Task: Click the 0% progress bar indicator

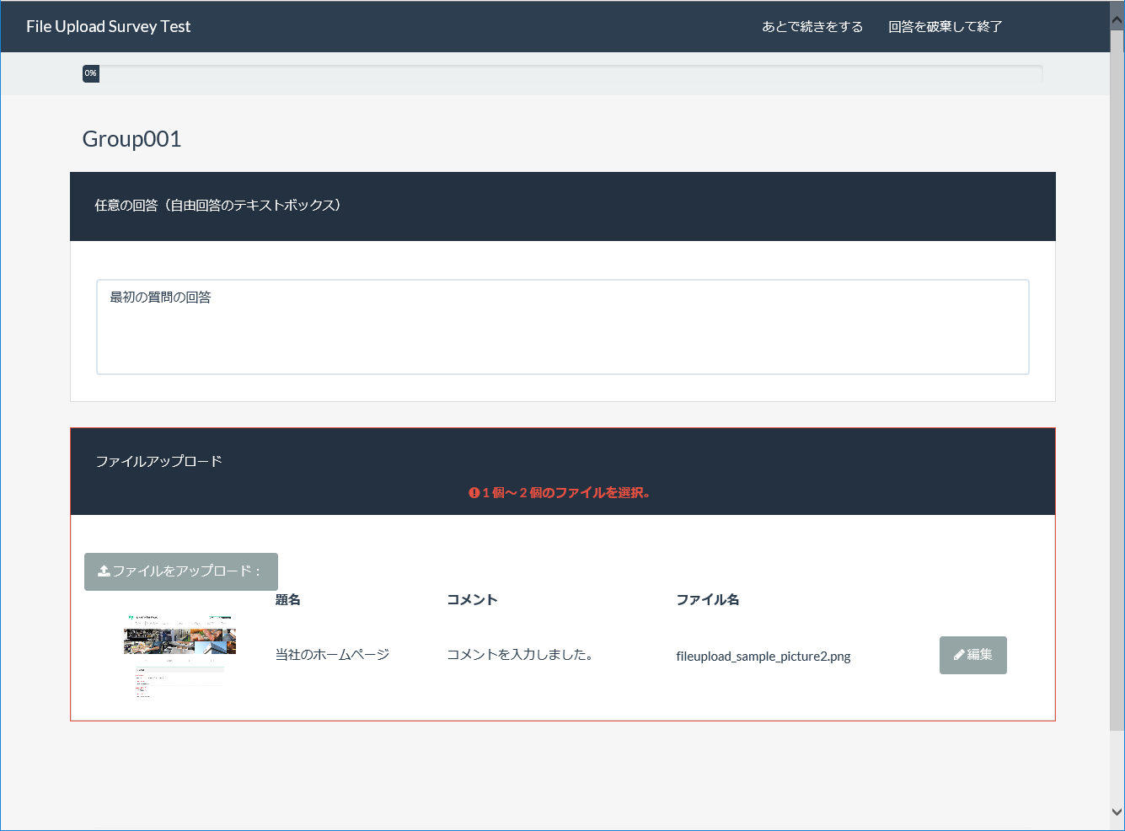Action: (x=91, y=73)
